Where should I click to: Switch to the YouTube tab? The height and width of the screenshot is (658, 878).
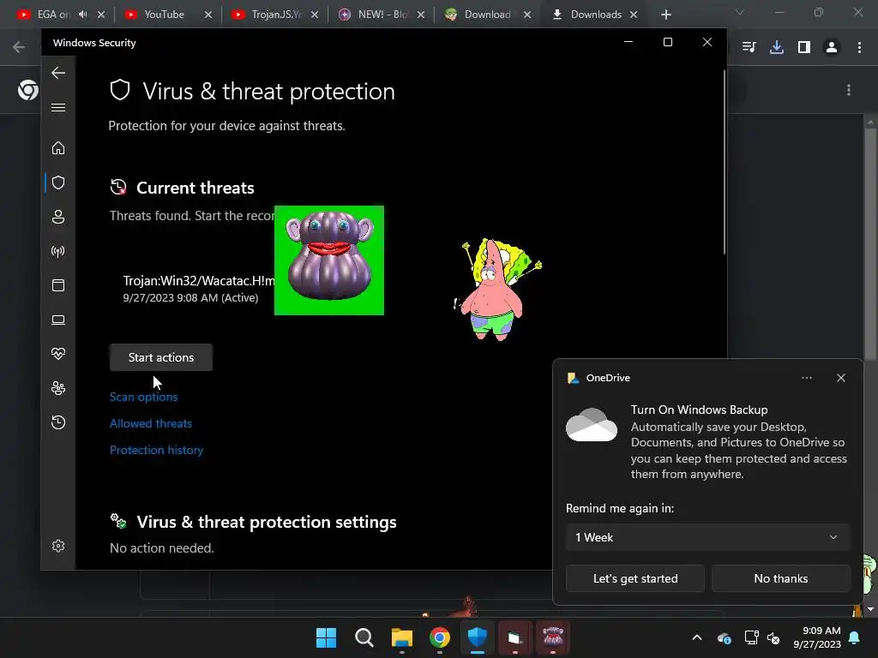[164, 15]
